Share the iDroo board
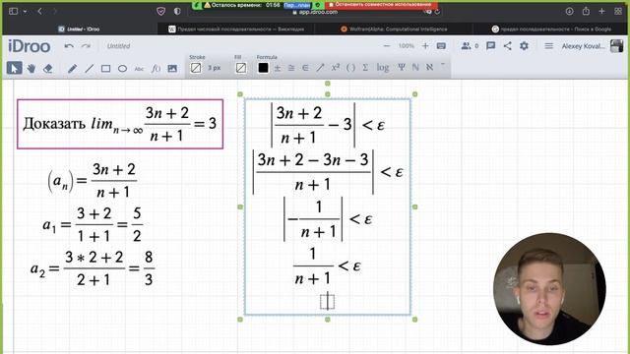Viewport: 630px width, 354px height. pos(508,46)
